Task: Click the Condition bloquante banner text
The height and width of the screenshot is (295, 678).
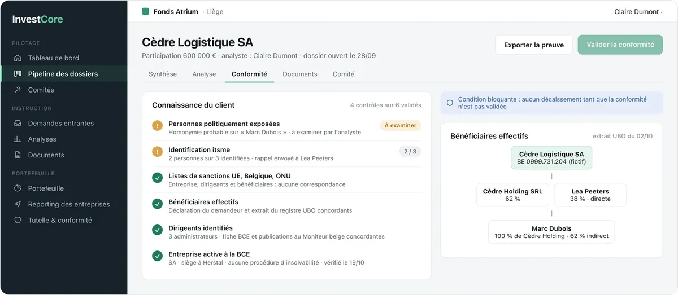Action: (552, 103)
